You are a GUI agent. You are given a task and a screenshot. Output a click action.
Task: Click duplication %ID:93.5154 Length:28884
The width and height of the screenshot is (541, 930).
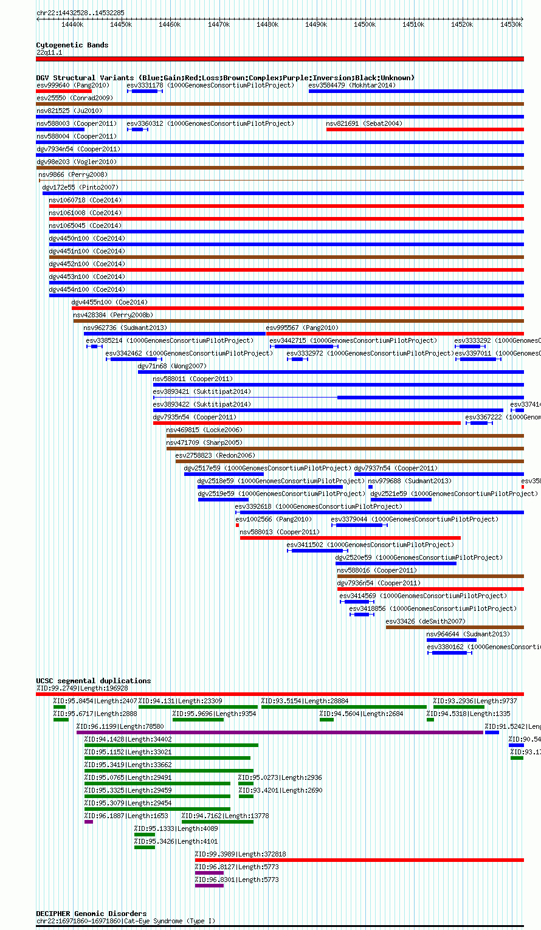tap(344, 707)
